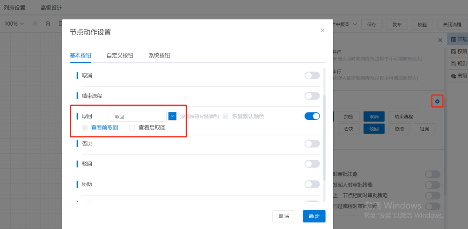Close the right properties panel with X
468x229 pixels.
point(440,40)
